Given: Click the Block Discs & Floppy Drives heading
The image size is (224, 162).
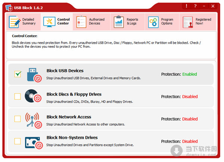Looking at the screenshot, I should [74, 94].
